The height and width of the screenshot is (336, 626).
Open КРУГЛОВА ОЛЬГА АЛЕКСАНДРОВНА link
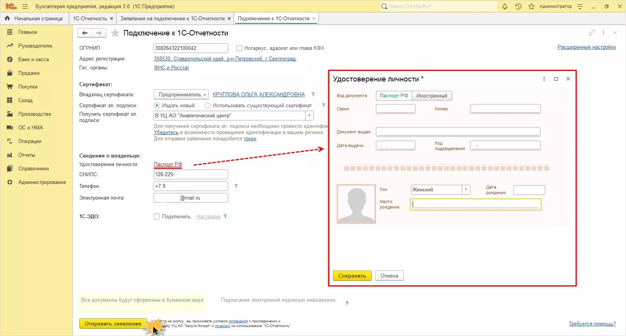259,95
